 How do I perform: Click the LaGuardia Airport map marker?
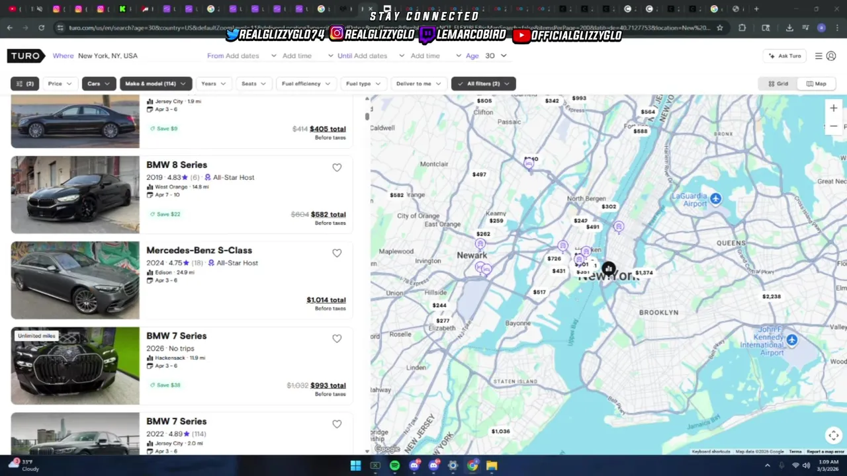tap(715, 198)
